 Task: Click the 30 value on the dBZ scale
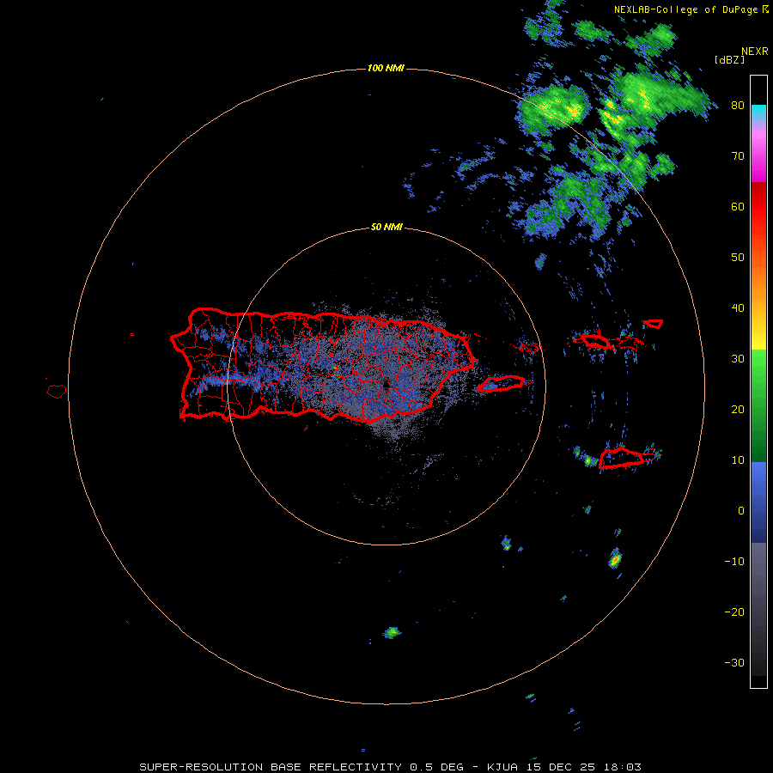738,358
